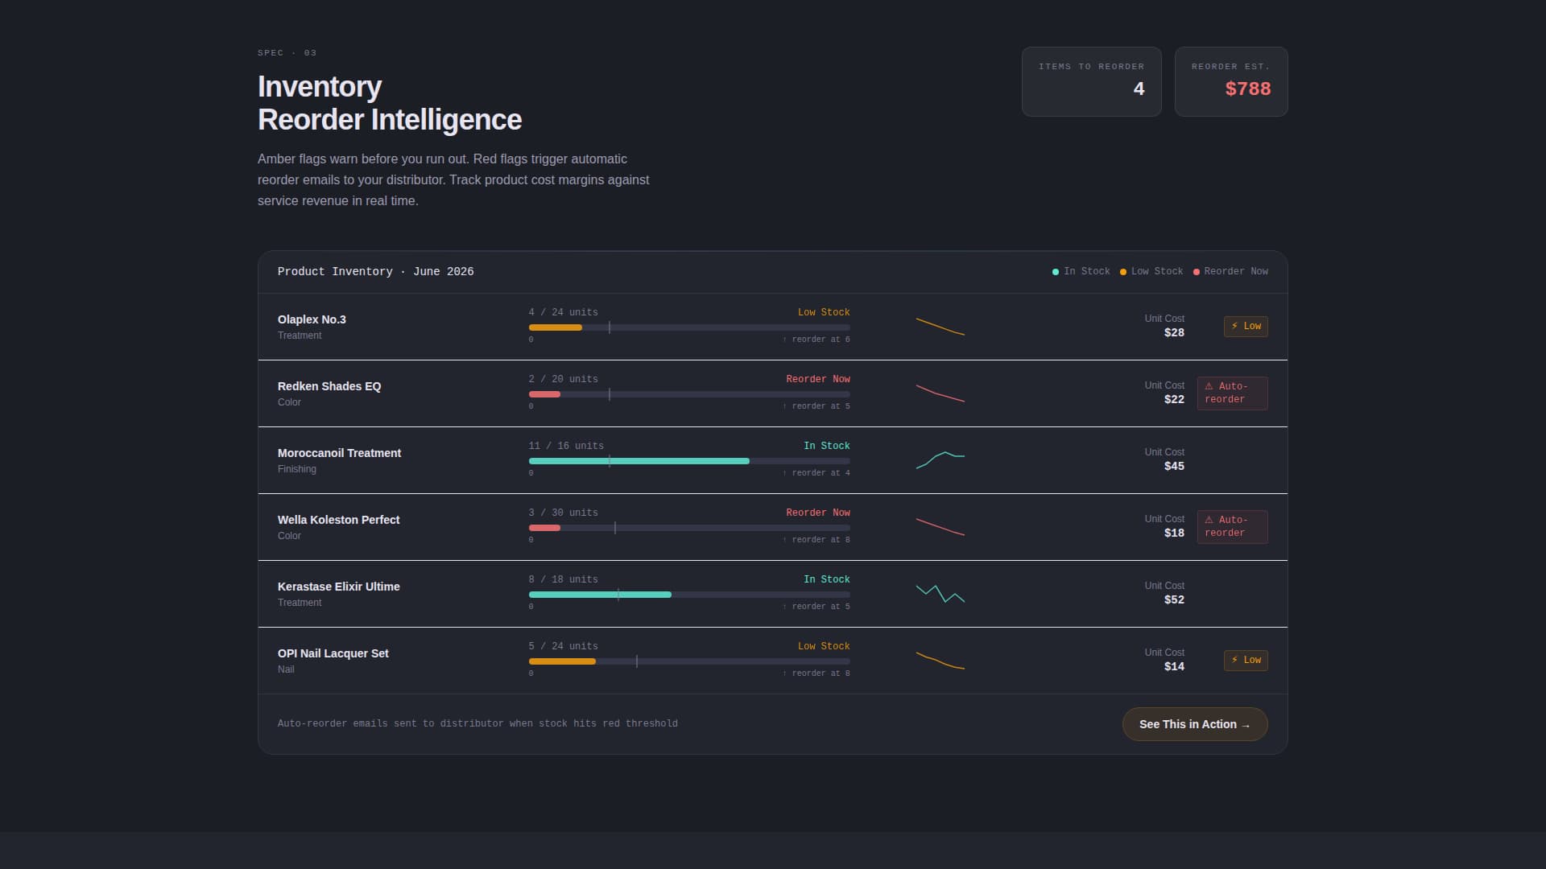Screen dimensions: 1546x869
Task: Click the Nail category under OPI Nail Lacquer Set
Action: pos(286,669)
